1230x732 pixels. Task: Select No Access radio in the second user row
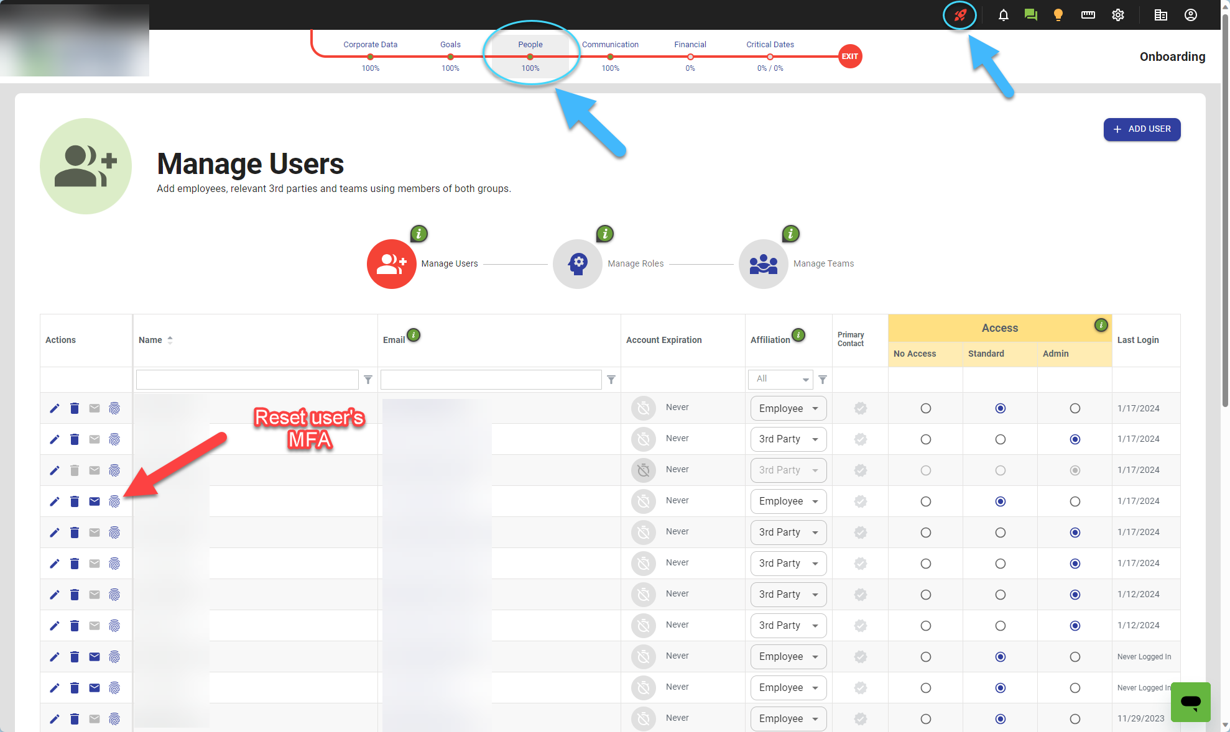point(925,439)
